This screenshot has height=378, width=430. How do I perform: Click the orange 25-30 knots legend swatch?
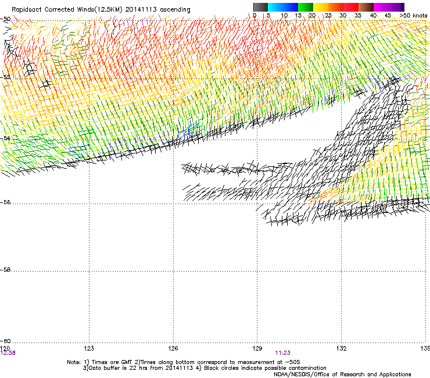pyautogui.click(x=336, y=7)
